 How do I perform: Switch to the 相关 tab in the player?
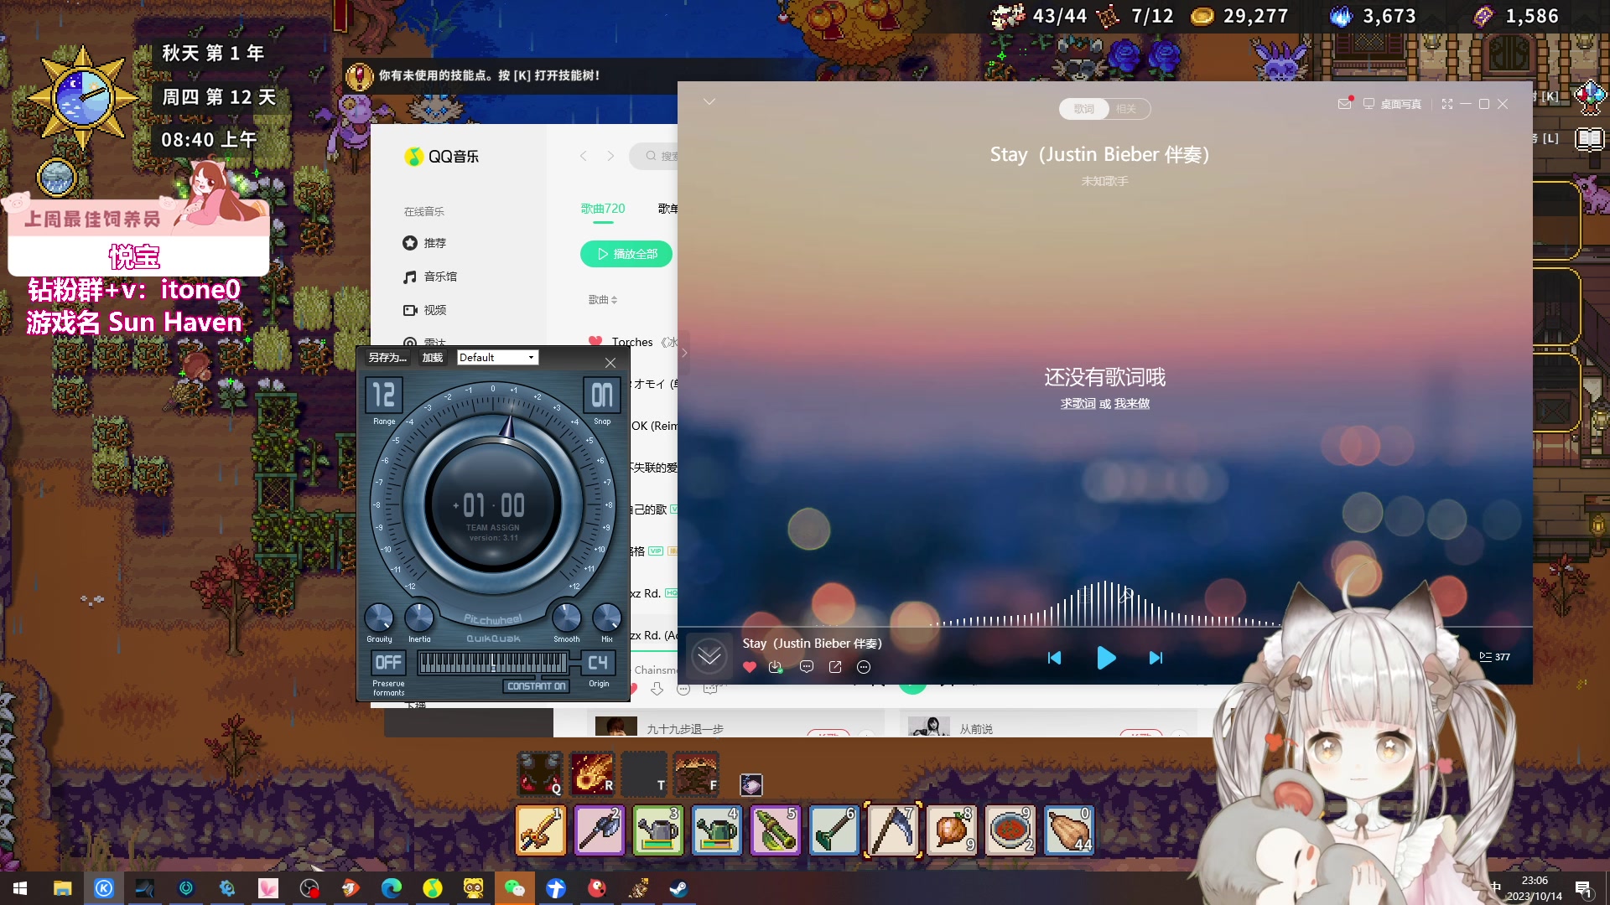1128,109
